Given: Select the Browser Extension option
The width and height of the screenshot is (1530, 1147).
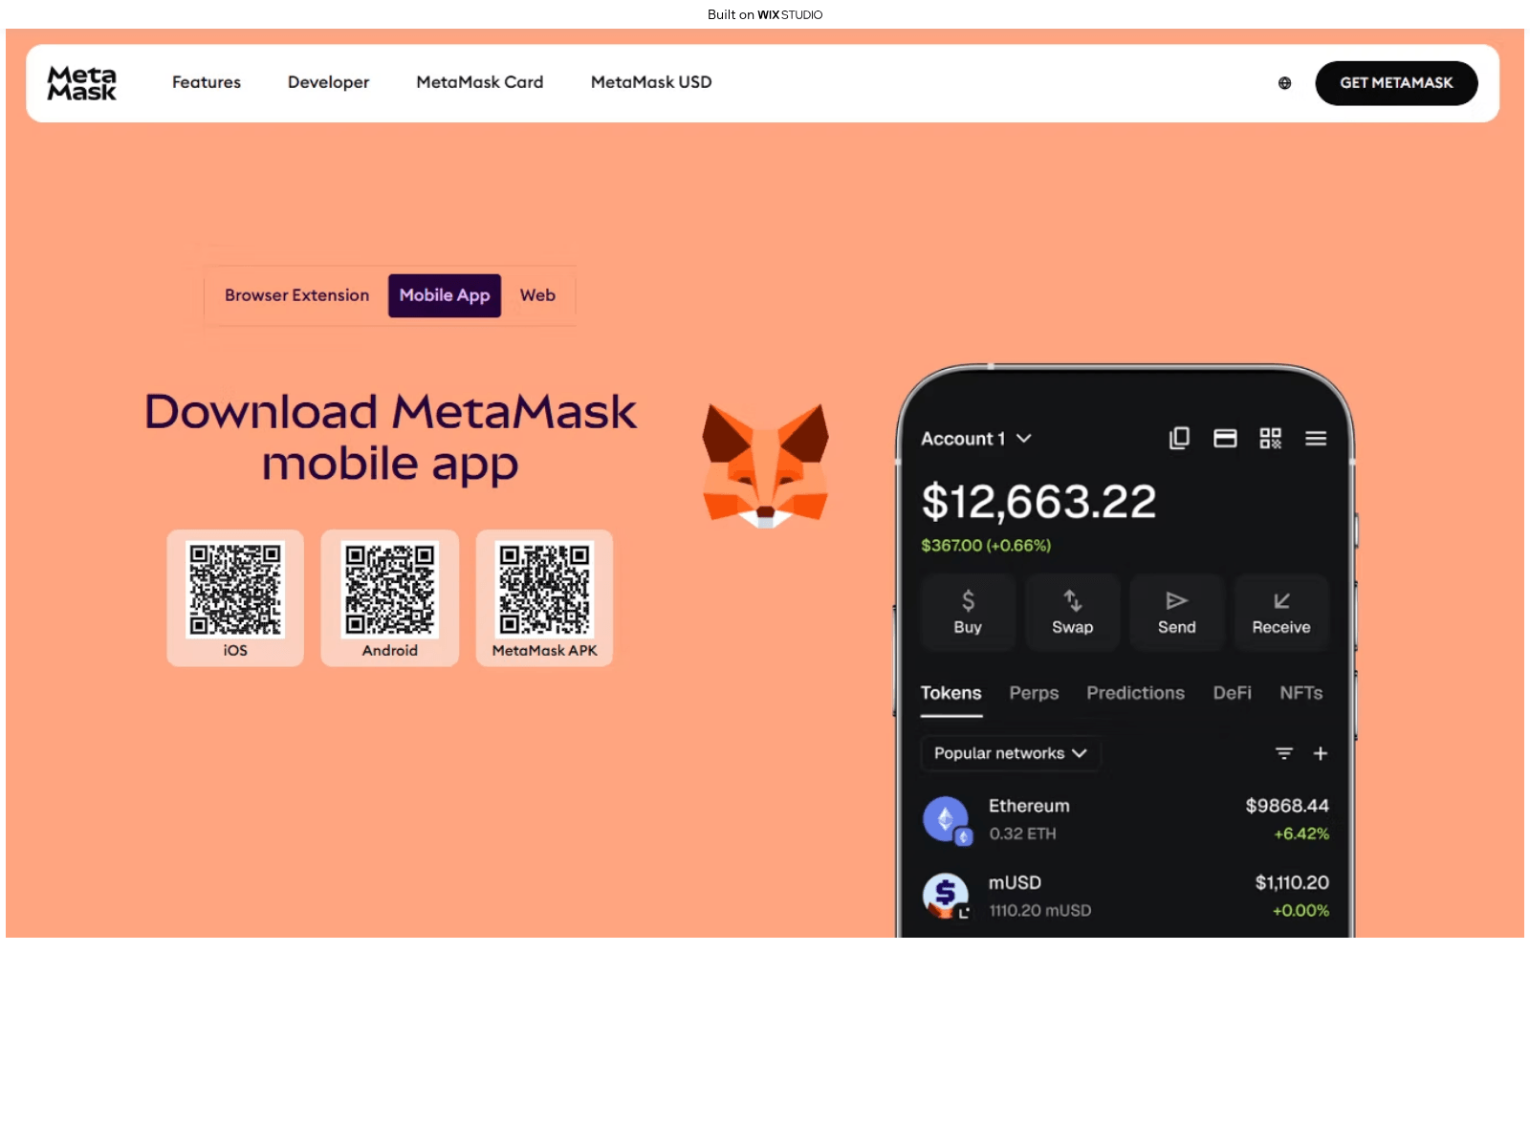Looking at the screenshot, I should point(296,295).
